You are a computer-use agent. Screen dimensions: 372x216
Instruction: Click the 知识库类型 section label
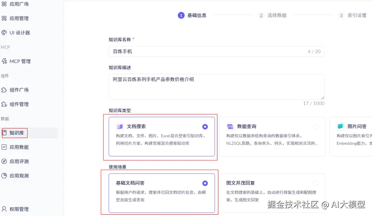120,110
